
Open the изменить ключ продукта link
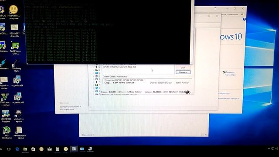(228, 98)
